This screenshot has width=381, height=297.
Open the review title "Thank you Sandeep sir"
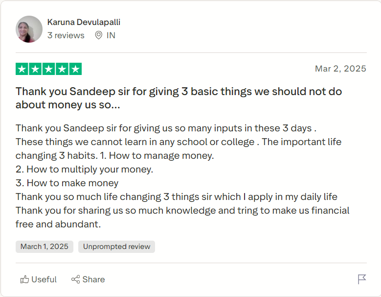click(179, 98)
